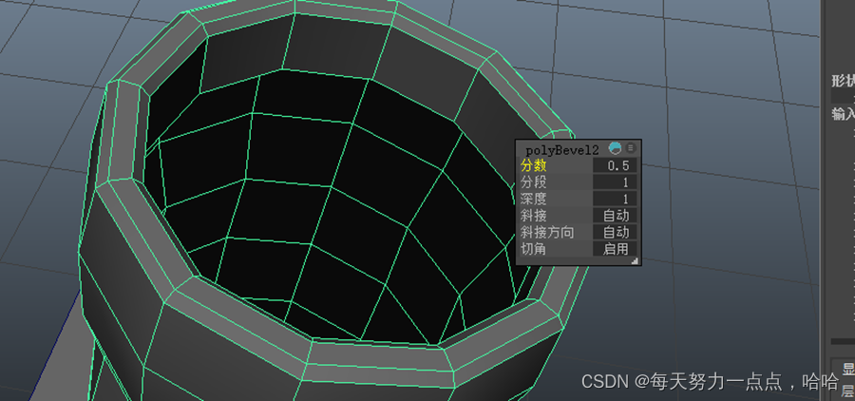Select the 切角 attribute label

[x=535, y=248]
